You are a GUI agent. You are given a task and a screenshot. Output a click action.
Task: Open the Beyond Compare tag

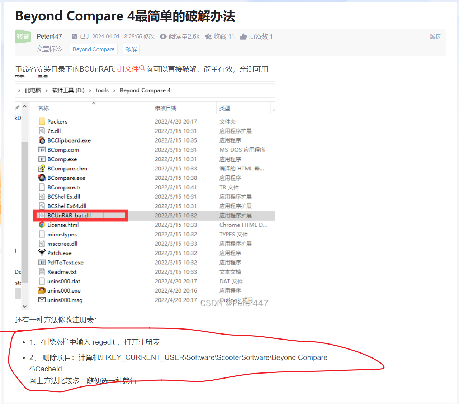pos(93,49)
